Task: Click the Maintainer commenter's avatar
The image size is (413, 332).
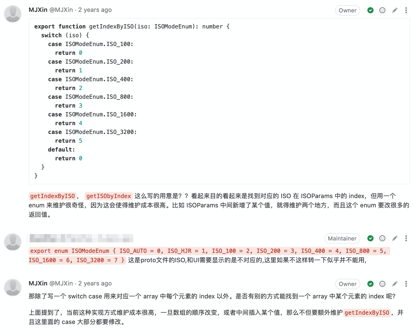Action: [x=13, y=242]
